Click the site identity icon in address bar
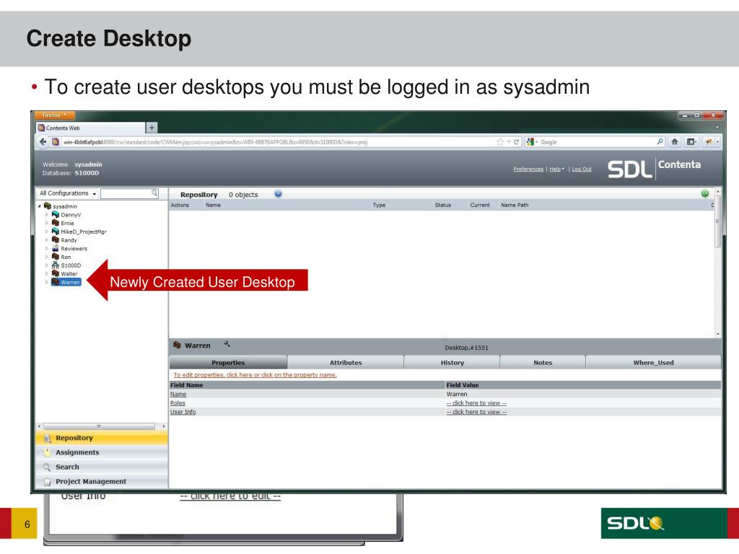Screen dimensions: 739x554 click(x=56, y=142)
